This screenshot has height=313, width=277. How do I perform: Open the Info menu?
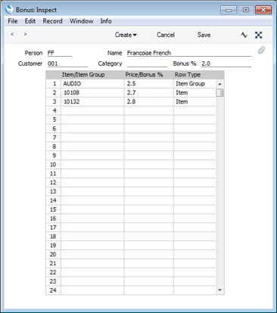point(106,21)
